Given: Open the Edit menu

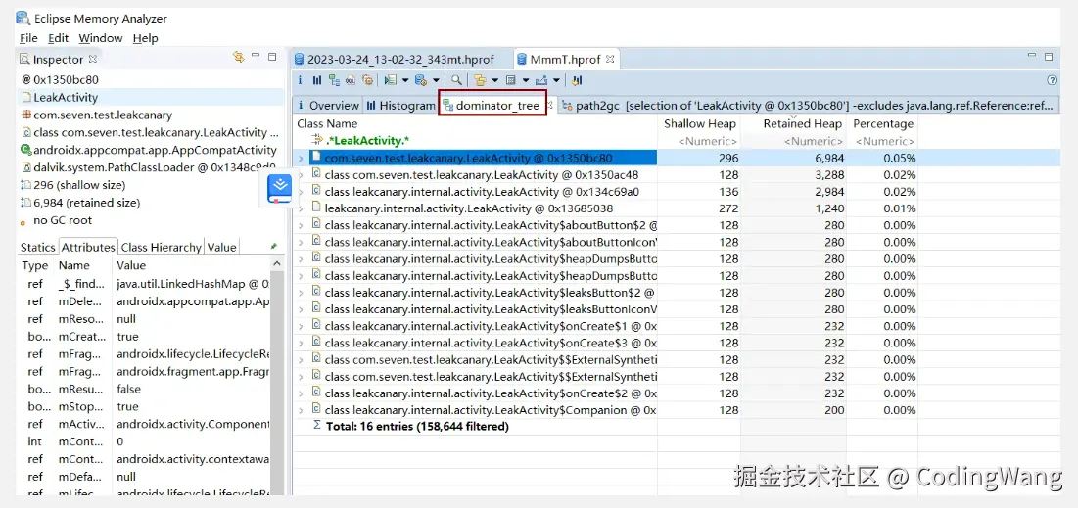Looking at the screenshot, I should [58, 38].
